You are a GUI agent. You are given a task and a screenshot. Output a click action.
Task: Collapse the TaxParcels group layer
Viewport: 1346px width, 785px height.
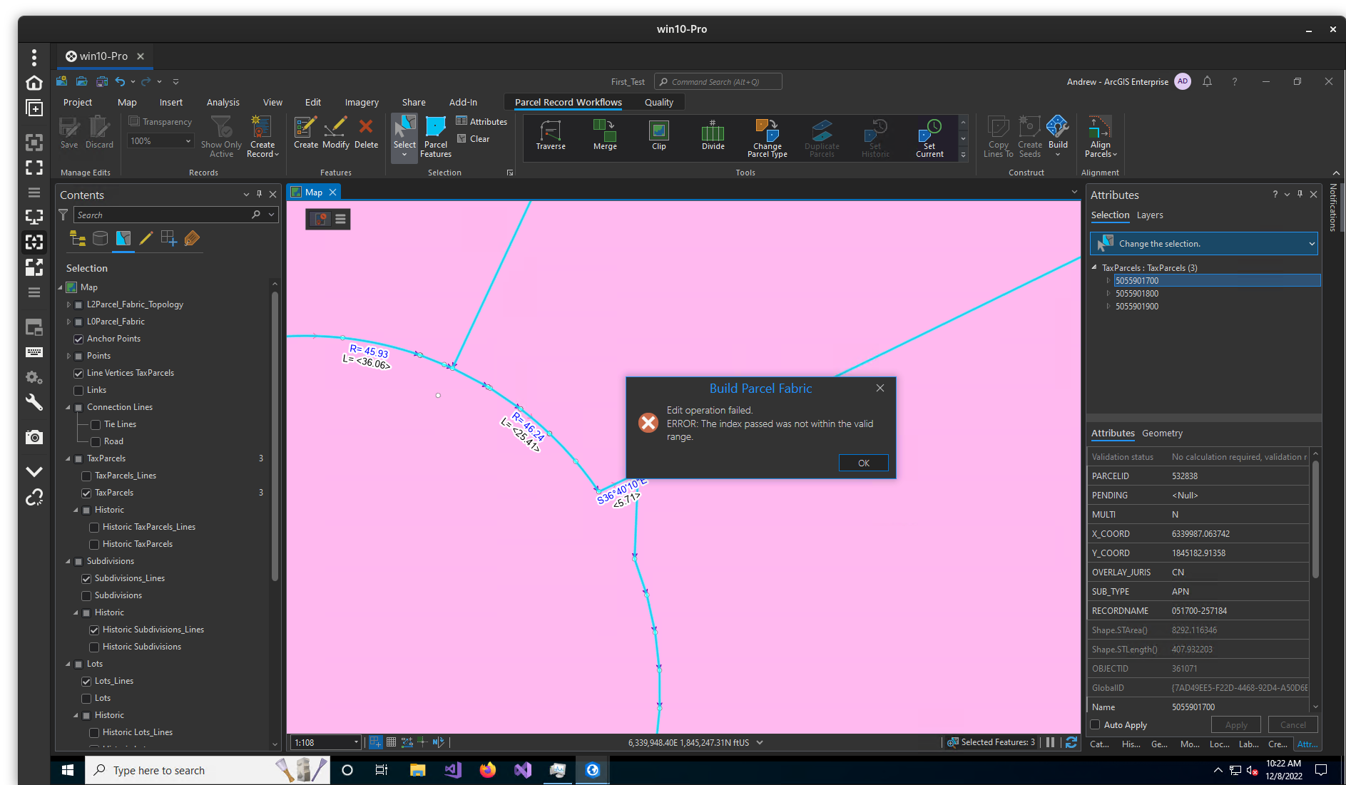(x=68, y=458)
